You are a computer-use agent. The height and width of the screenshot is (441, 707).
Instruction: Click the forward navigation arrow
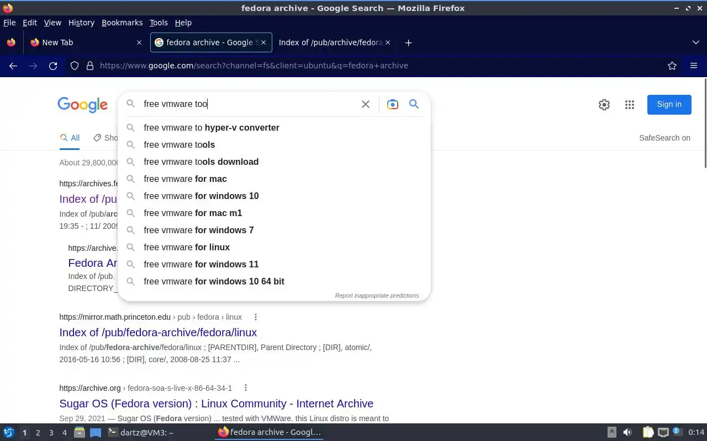click(33, 66)
